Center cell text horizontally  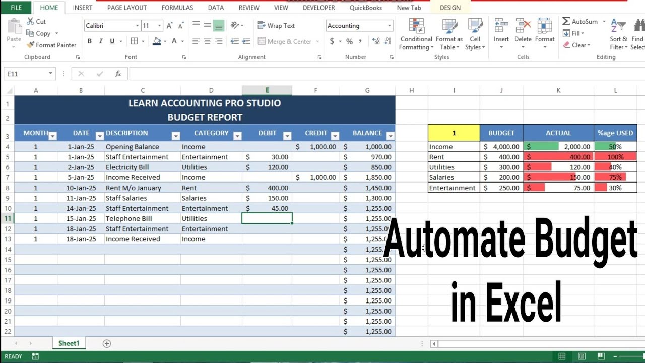click(207, 41)
